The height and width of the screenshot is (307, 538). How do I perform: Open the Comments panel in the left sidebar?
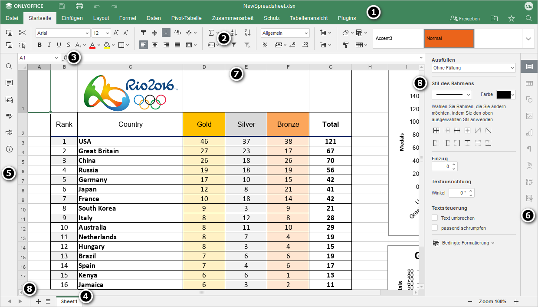(x=9, y=83)
